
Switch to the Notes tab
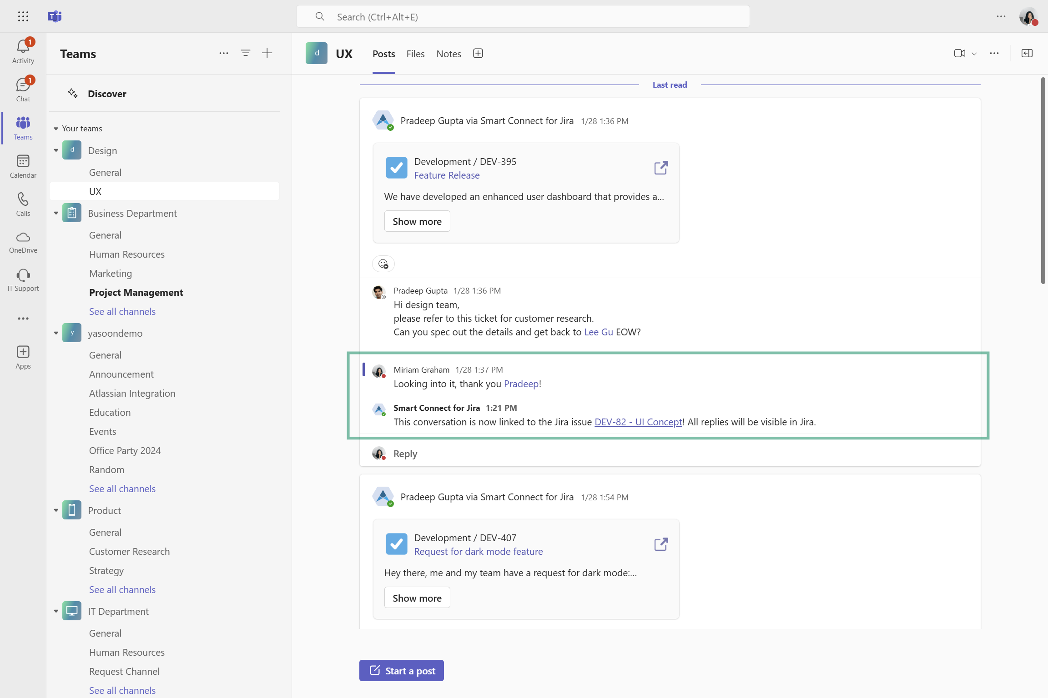[448, 54]
